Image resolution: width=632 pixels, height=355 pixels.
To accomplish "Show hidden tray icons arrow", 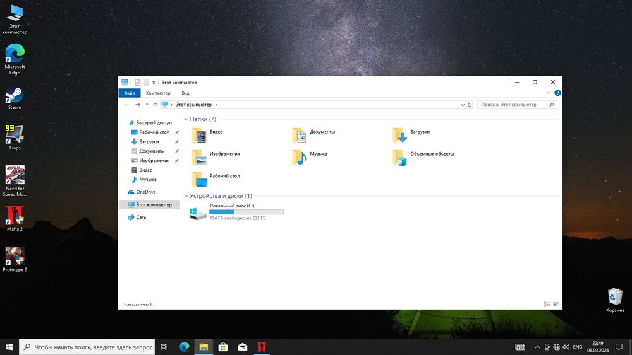I will [537, 347].
